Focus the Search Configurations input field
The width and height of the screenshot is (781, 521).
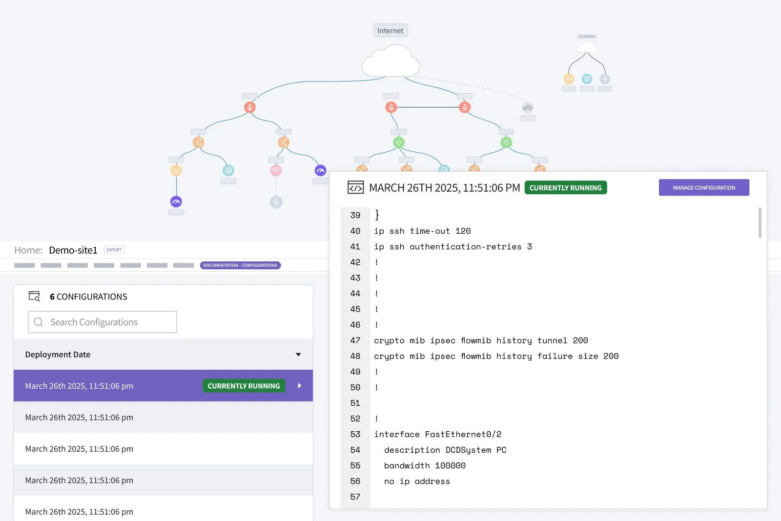[x=103, y=322]
